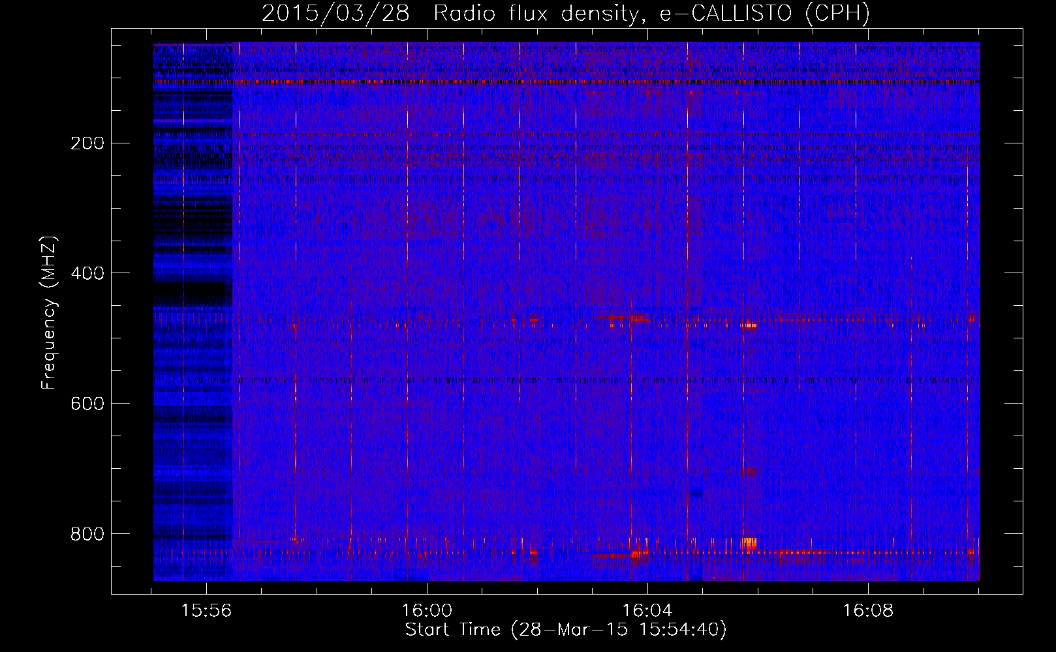The image size is (1056, 652).
Task: Click the 16:00 time tick label
Action: [427, 611]
